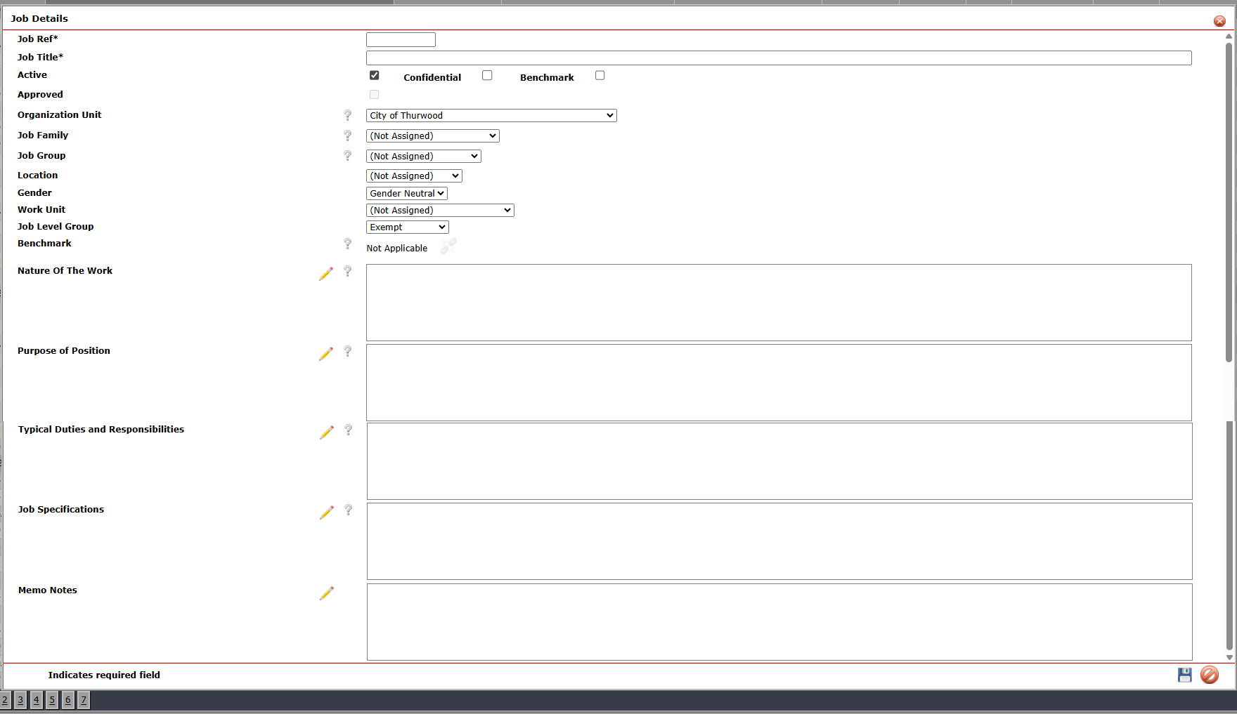
Task: Open Job Level Group dropdown
Action: (x=407, y=227)
